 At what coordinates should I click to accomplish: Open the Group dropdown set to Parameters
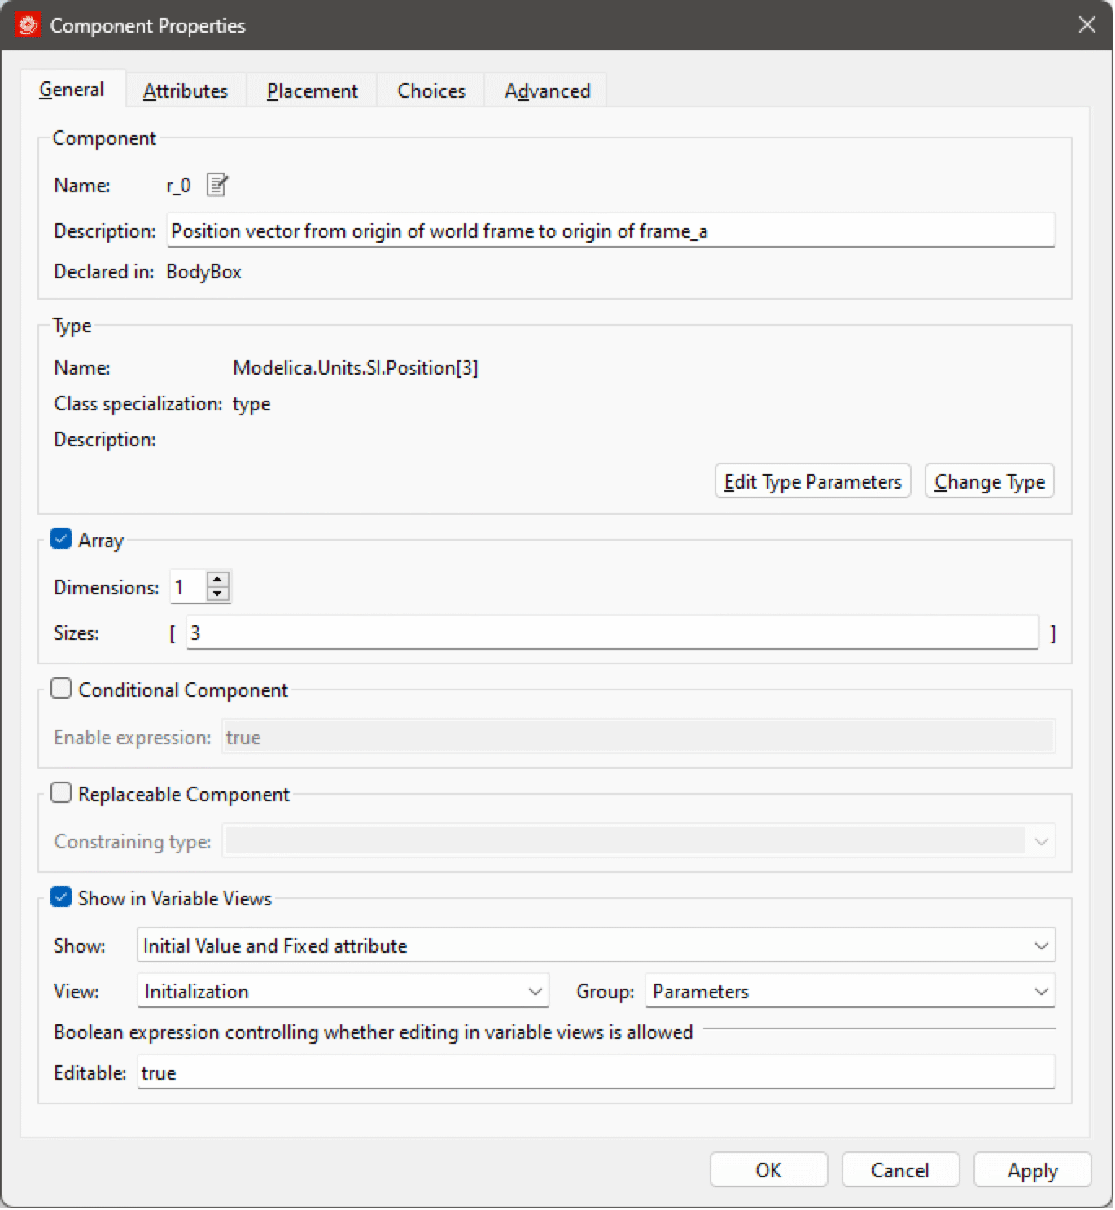[850, 991]
